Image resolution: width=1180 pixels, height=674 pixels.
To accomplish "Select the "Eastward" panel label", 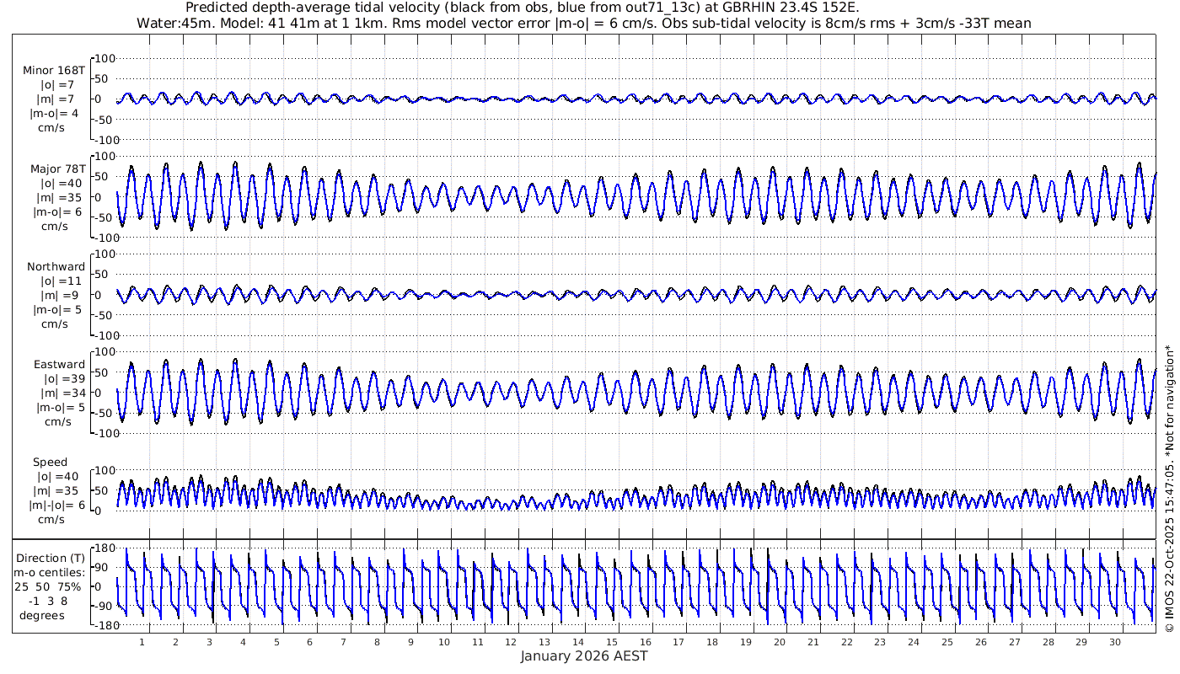I will [x=59, y=364].
